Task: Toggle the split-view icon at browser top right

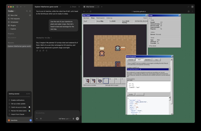Action: coord(192,7)
